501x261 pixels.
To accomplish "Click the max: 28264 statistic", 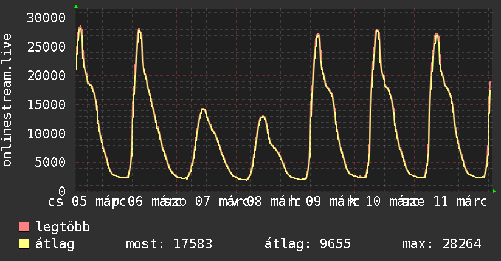I will 442,244.
